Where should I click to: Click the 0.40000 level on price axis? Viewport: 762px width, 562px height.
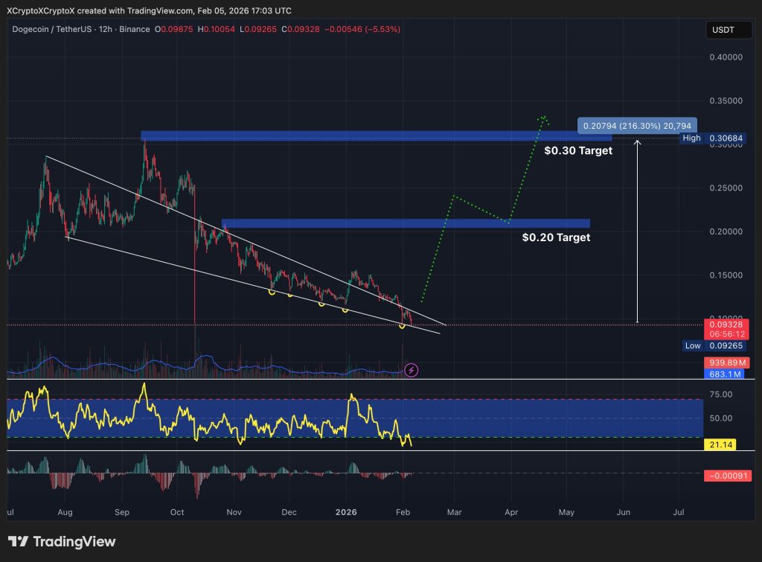coord(726,57)
